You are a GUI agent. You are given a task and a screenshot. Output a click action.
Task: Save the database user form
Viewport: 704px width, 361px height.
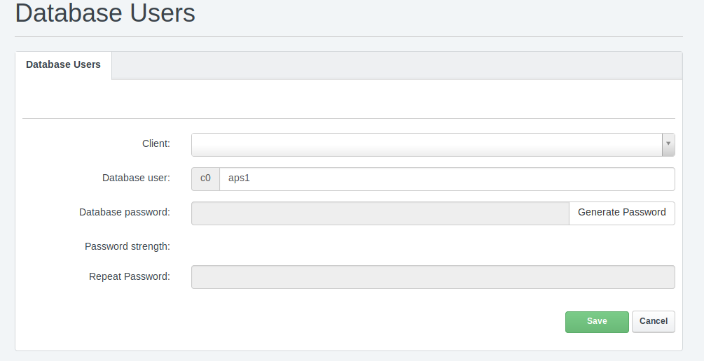[597, 322]
